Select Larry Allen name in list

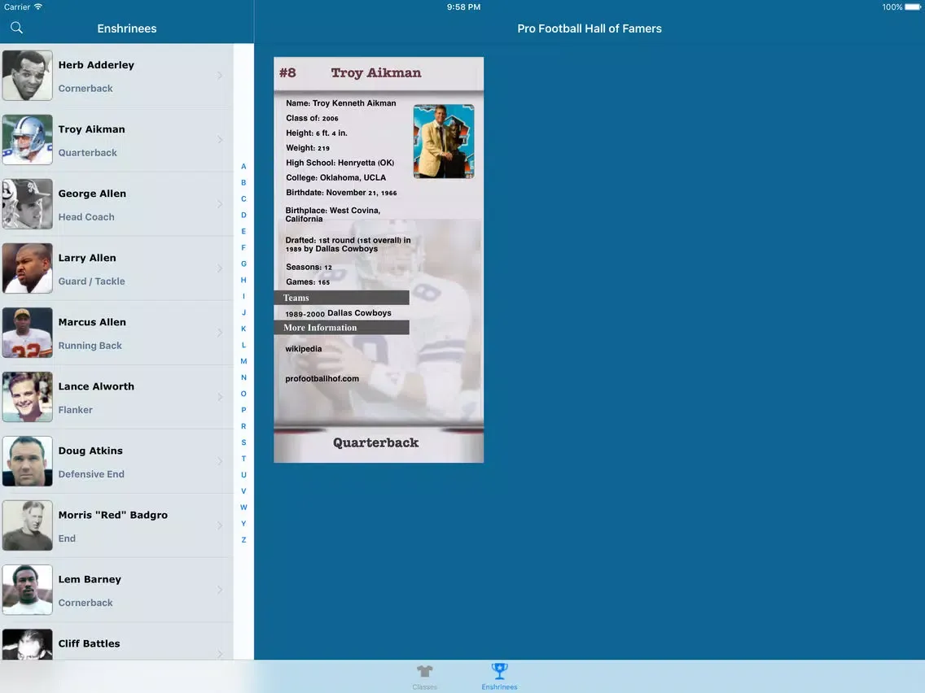pyautogui.click(x=87, y=258)
